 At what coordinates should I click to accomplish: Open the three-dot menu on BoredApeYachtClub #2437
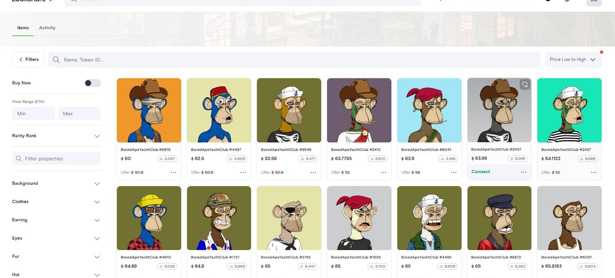[x=594, y=172]
